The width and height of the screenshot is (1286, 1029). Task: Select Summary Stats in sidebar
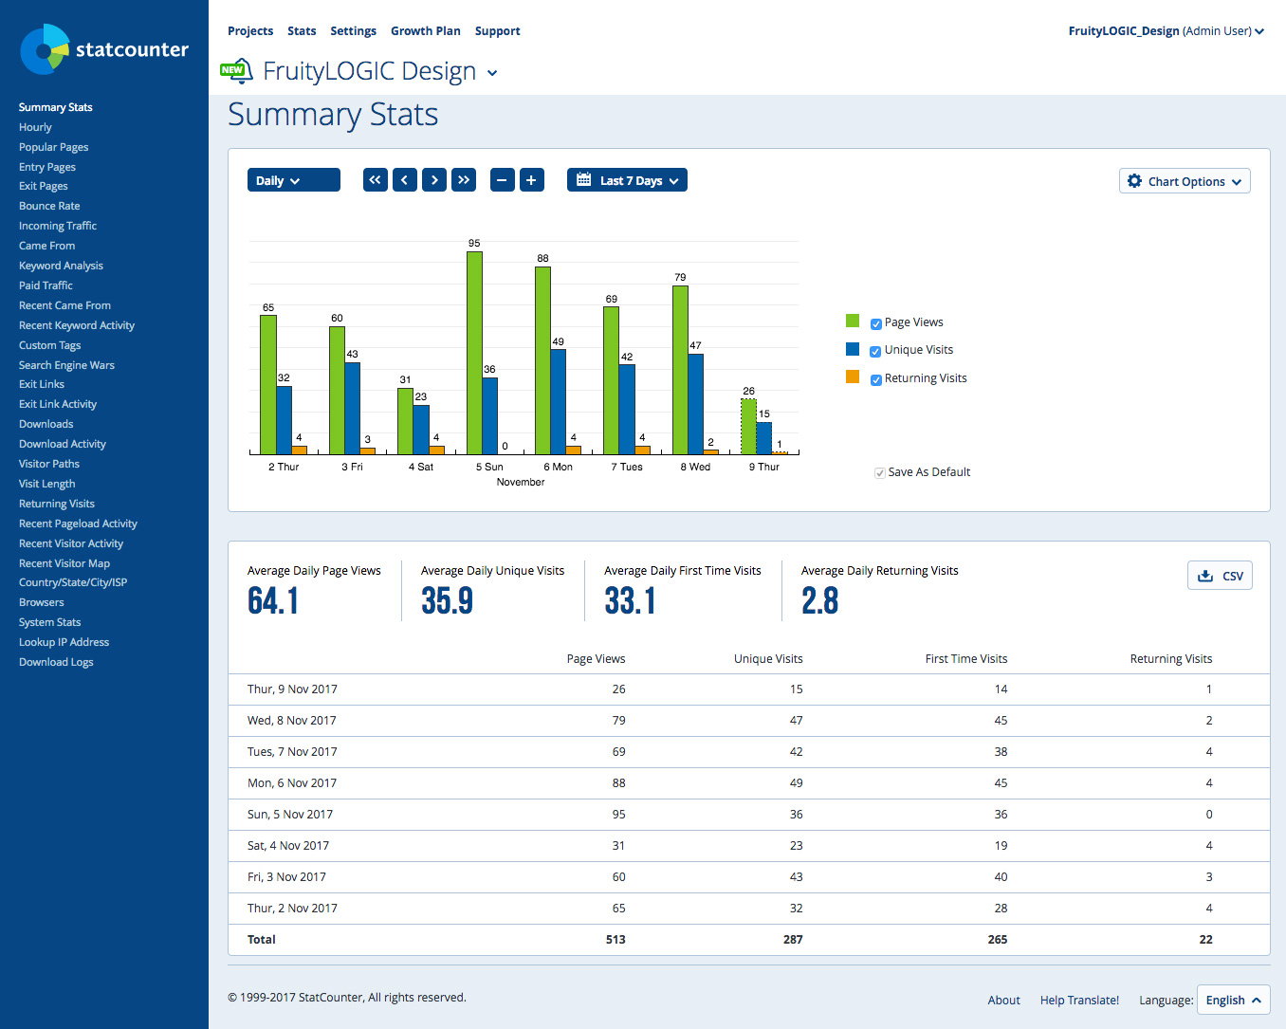click(56, 107)
